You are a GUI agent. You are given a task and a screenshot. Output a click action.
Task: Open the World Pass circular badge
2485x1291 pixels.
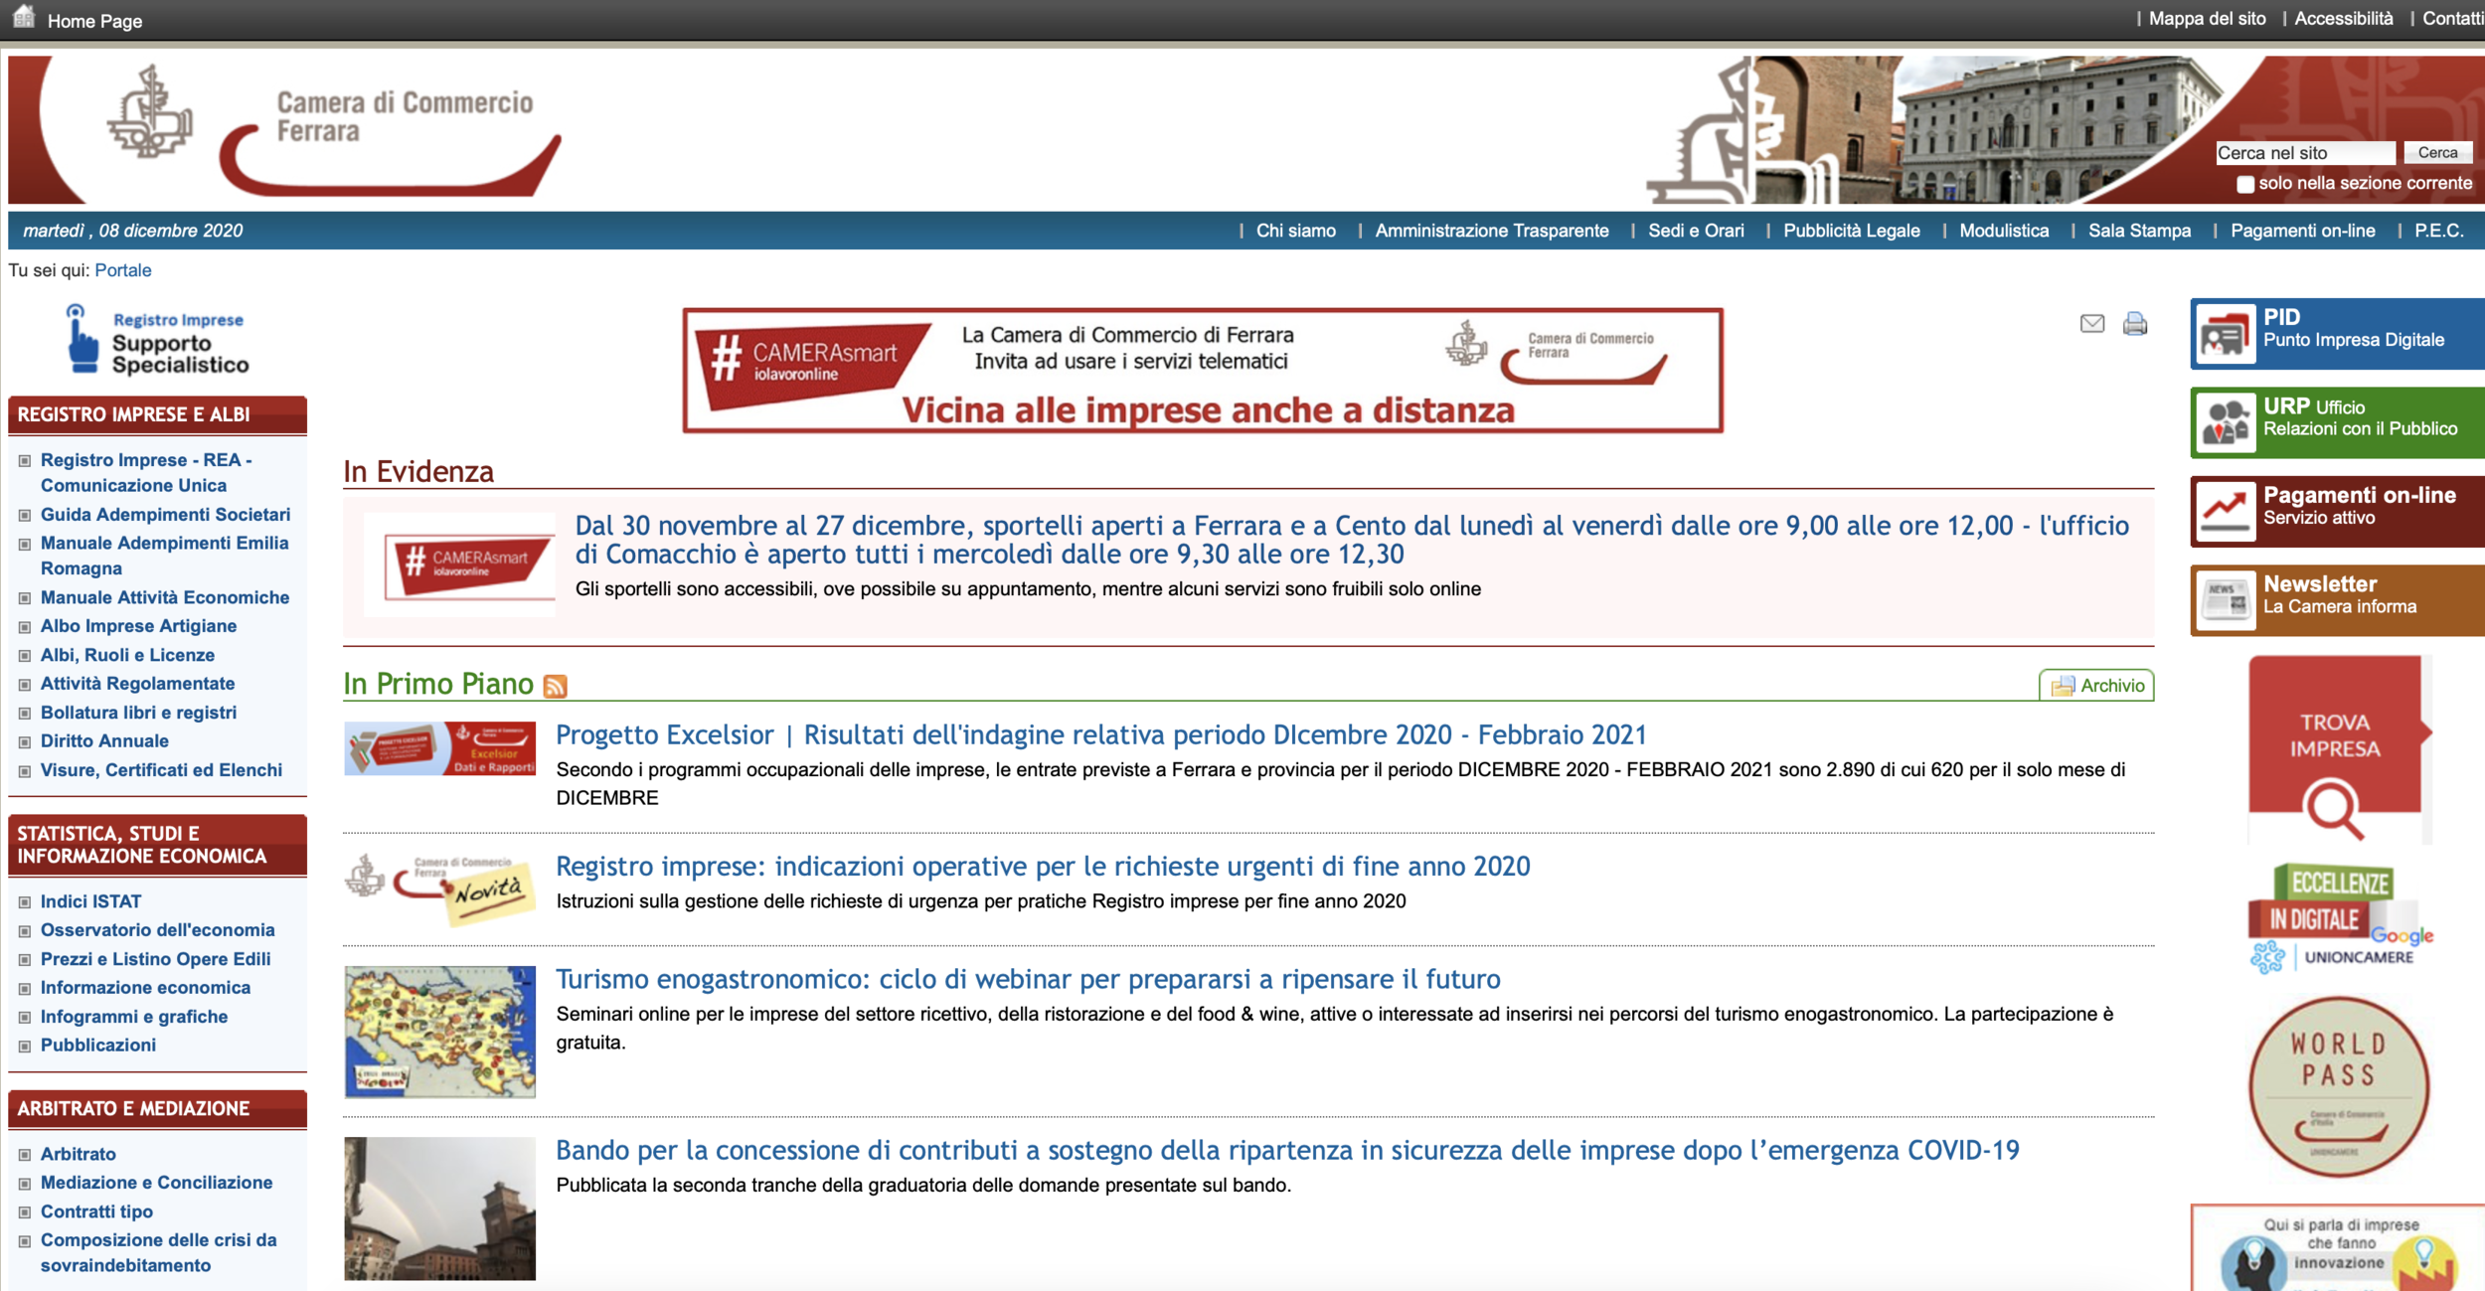point(2338,1087)
